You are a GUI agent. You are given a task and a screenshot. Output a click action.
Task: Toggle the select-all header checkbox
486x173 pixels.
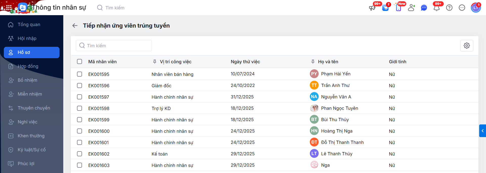pyautogui.click(x=79, y=61)
